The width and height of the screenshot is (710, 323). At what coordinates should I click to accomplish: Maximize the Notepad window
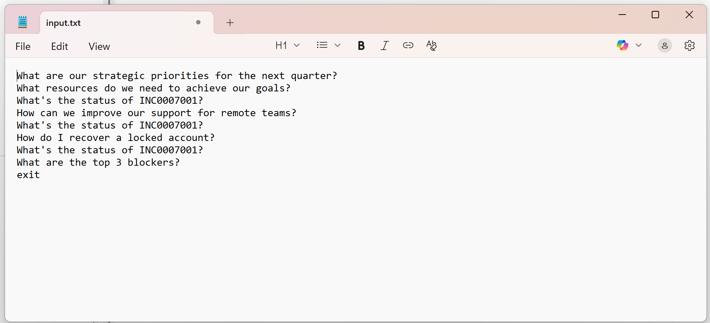[655, 15]
